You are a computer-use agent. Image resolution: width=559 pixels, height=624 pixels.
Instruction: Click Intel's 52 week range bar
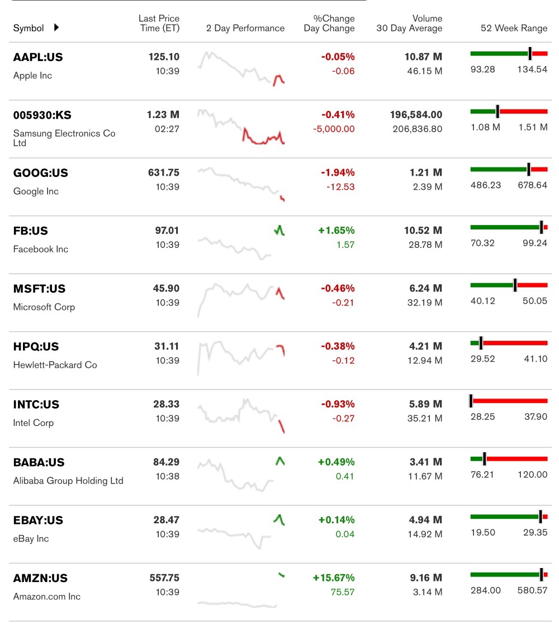tap(509, 401)
